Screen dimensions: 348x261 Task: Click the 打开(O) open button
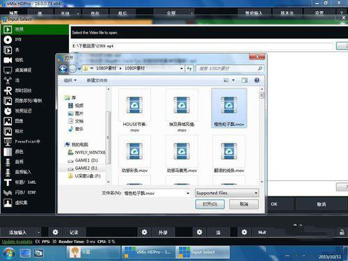point(210,204)
